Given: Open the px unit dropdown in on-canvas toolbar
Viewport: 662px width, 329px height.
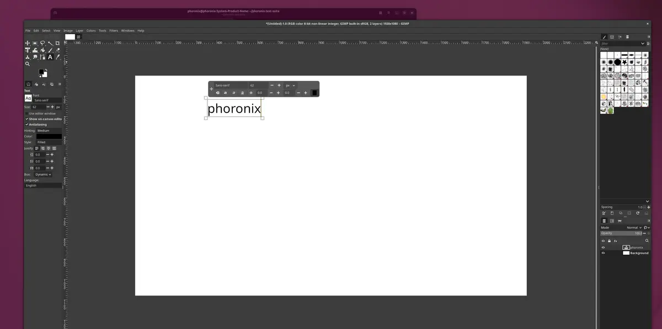Looking at the screenshot, I should coord(291,85).
